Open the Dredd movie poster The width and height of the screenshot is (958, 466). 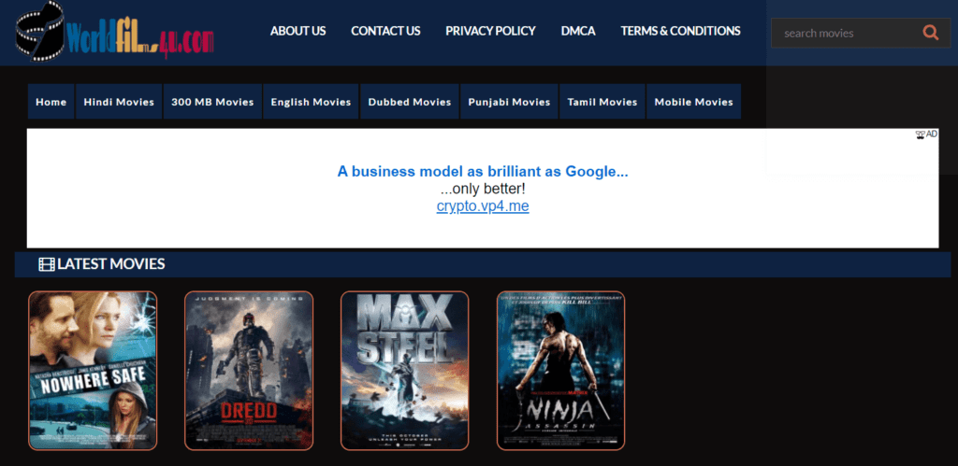[x=249, y=370]
